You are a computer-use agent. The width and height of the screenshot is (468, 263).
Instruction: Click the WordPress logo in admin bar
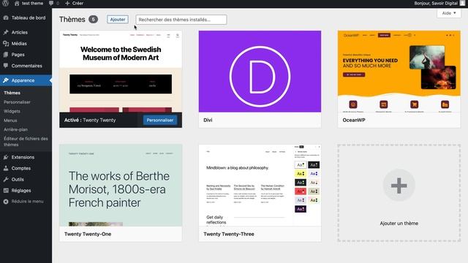coord(6,3)
